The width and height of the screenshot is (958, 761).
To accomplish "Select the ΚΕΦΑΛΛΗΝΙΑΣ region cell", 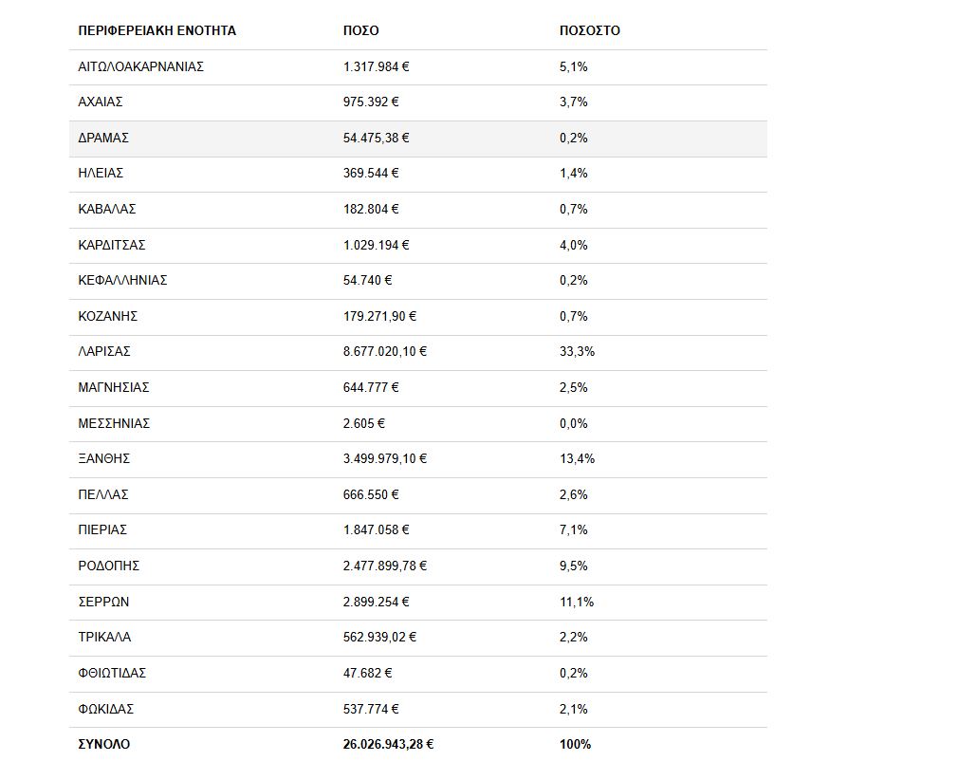I will click(122, 280).
